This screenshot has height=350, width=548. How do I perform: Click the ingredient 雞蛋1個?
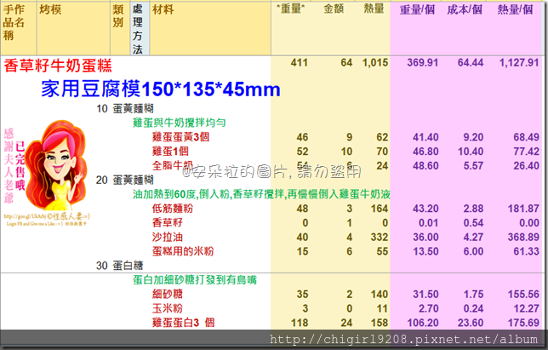tap(170, 151)
